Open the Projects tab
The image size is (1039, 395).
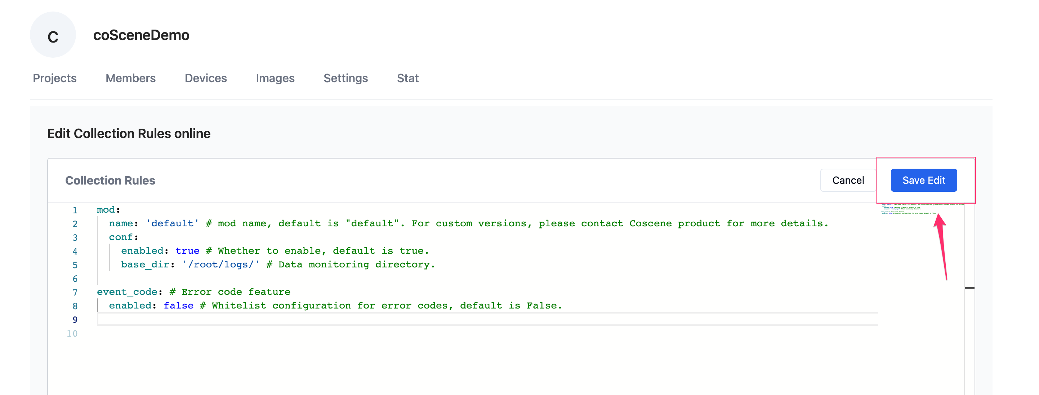[x=54, y=77]
